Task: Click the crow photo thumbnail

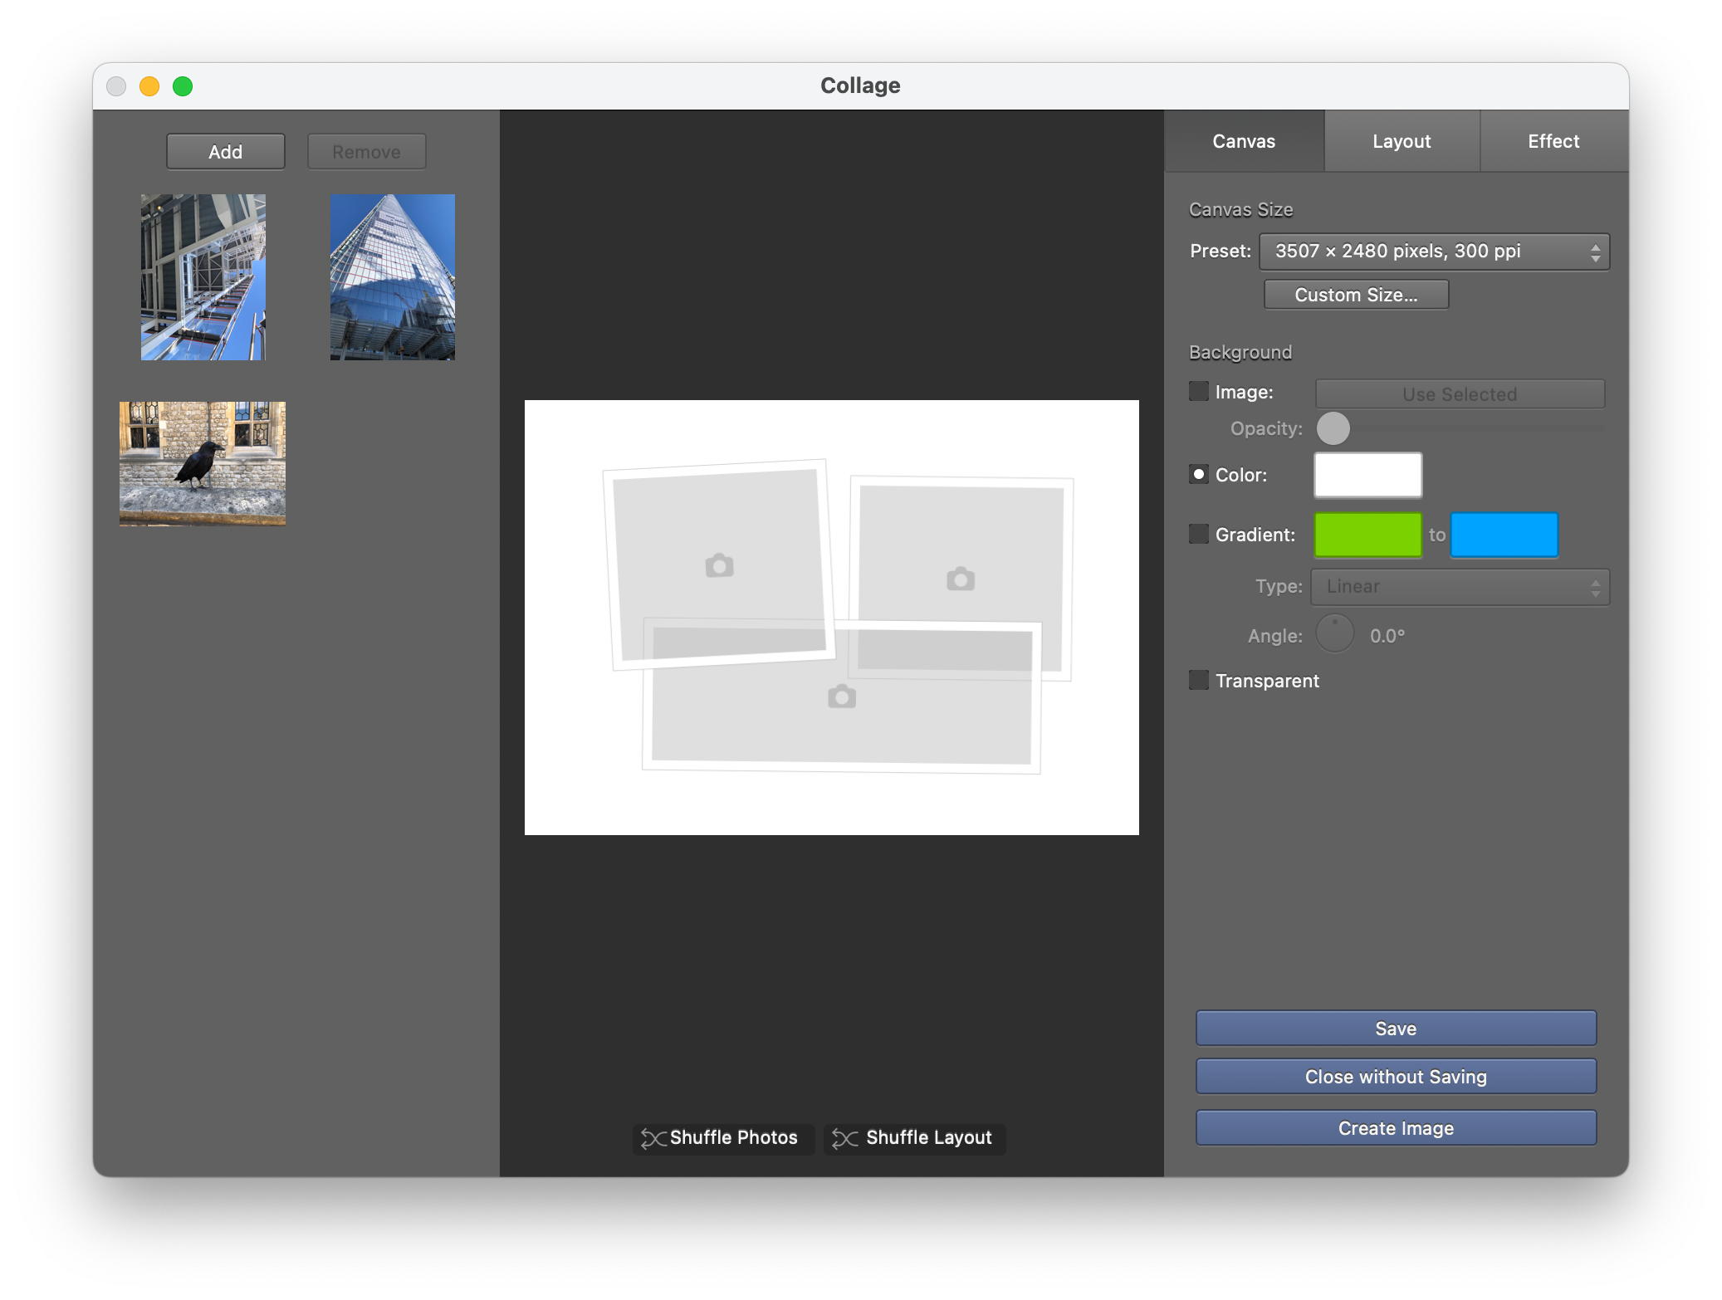Action: [x=201, y=462]
